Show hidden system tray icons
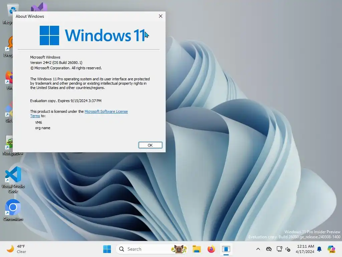The width and height of the screenshot is (342, 257). point(258,249)
